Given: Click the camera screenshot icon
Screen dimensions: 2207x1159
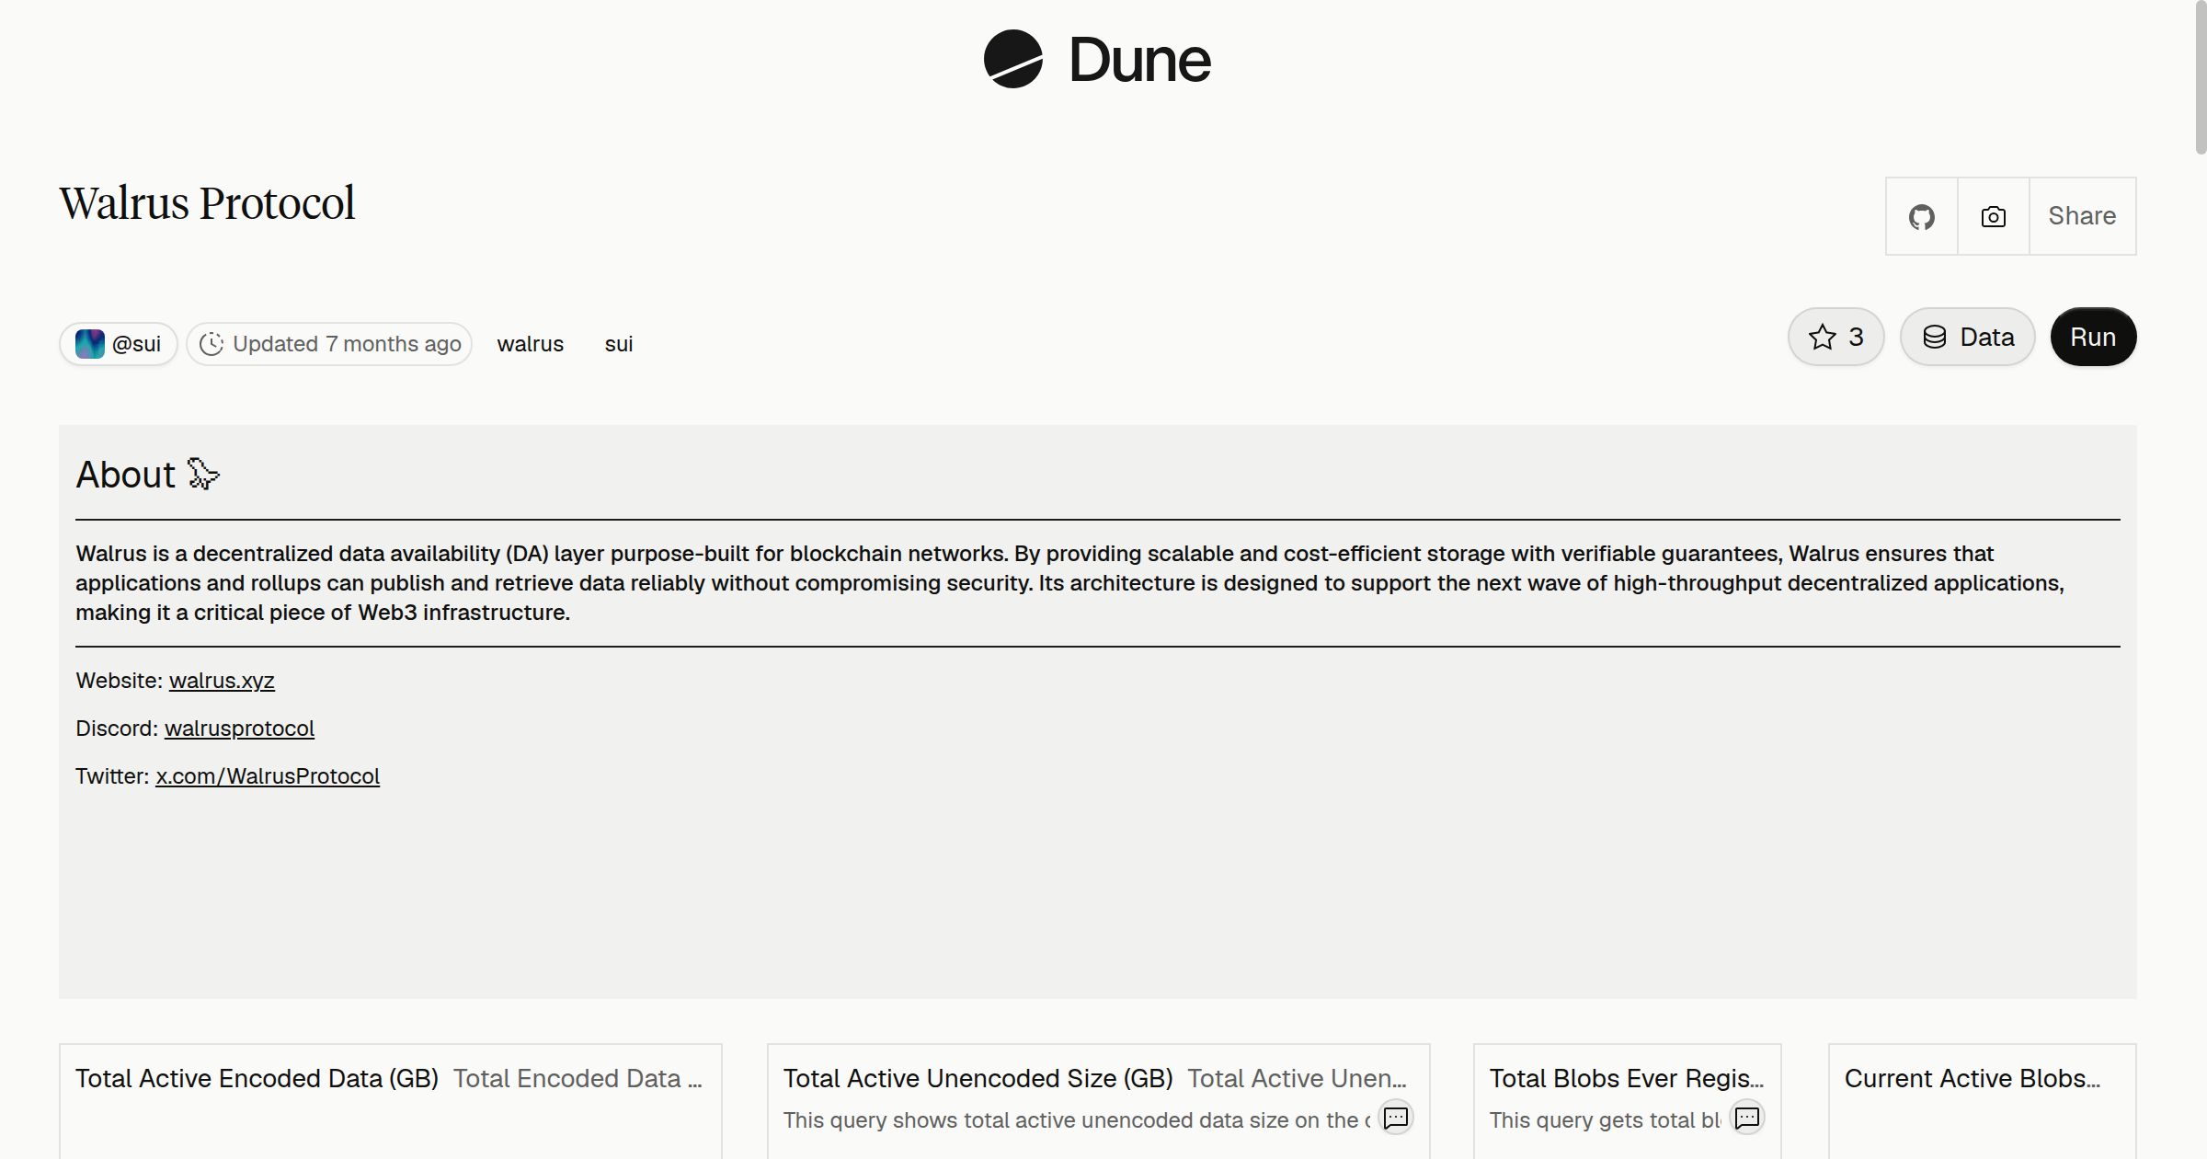Looking at the screenshot, I should (1994, 216).
